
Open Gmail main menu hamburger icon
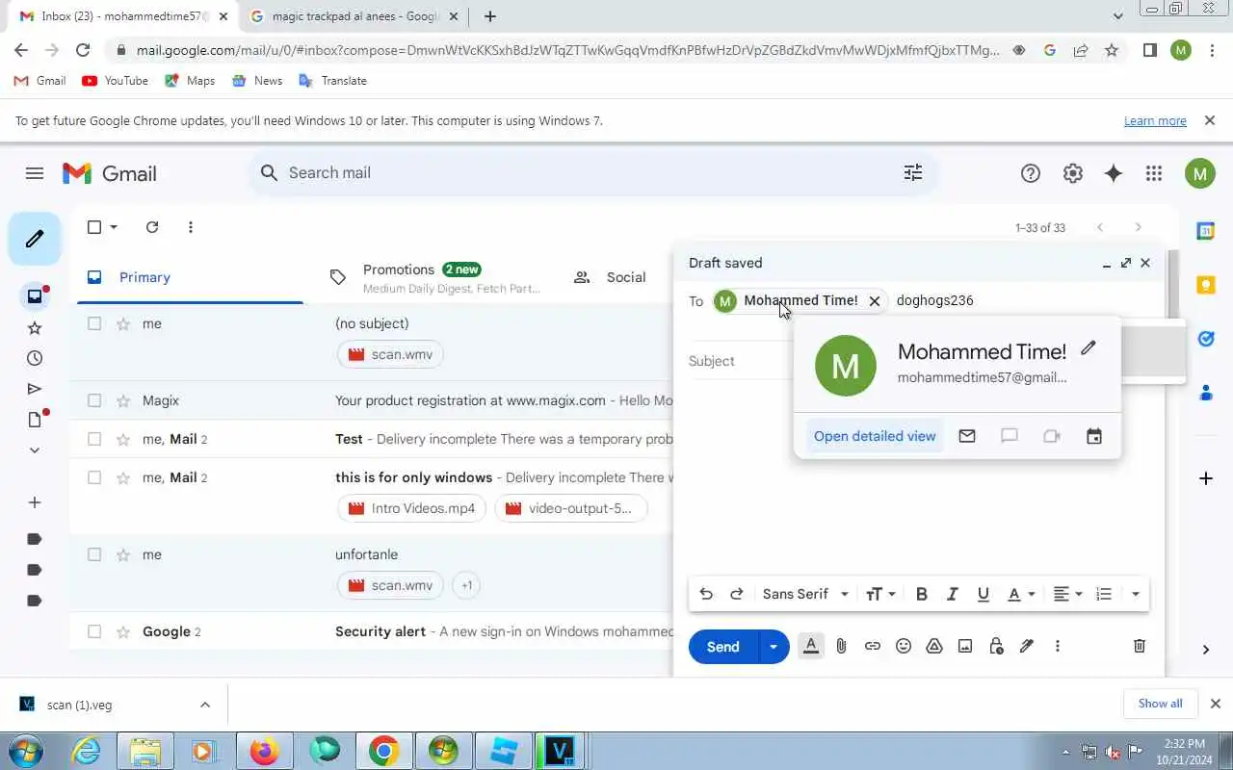(x=35, y=173)
